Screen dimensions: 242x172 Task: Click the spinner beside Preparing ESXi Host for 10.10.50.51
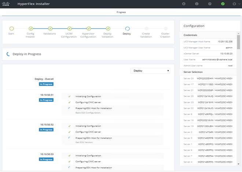coord(69,108)
